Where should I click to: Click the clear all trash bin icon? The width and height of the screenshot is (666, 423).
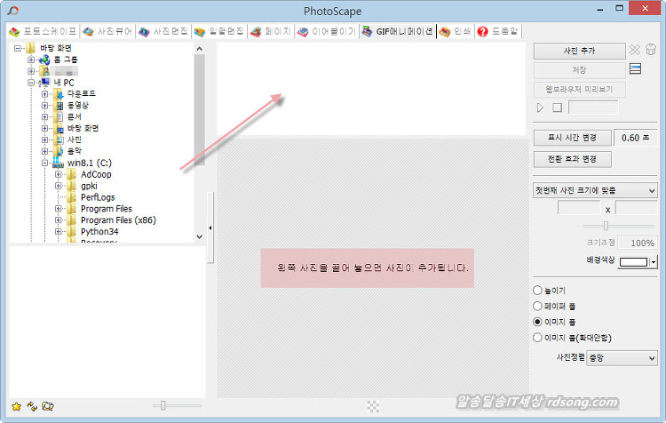point(650,51)
